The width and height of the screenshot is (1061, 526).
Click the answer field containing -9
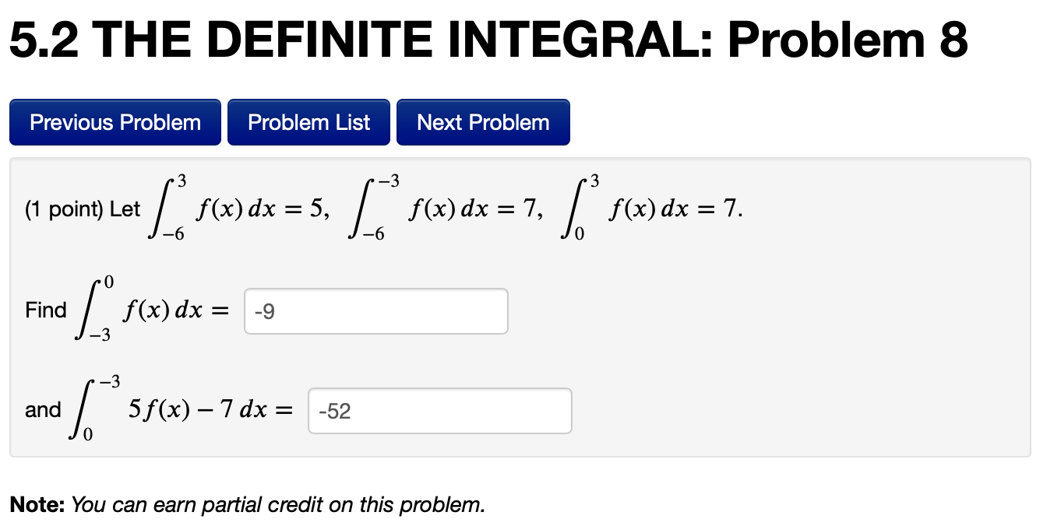click(375, 310)
